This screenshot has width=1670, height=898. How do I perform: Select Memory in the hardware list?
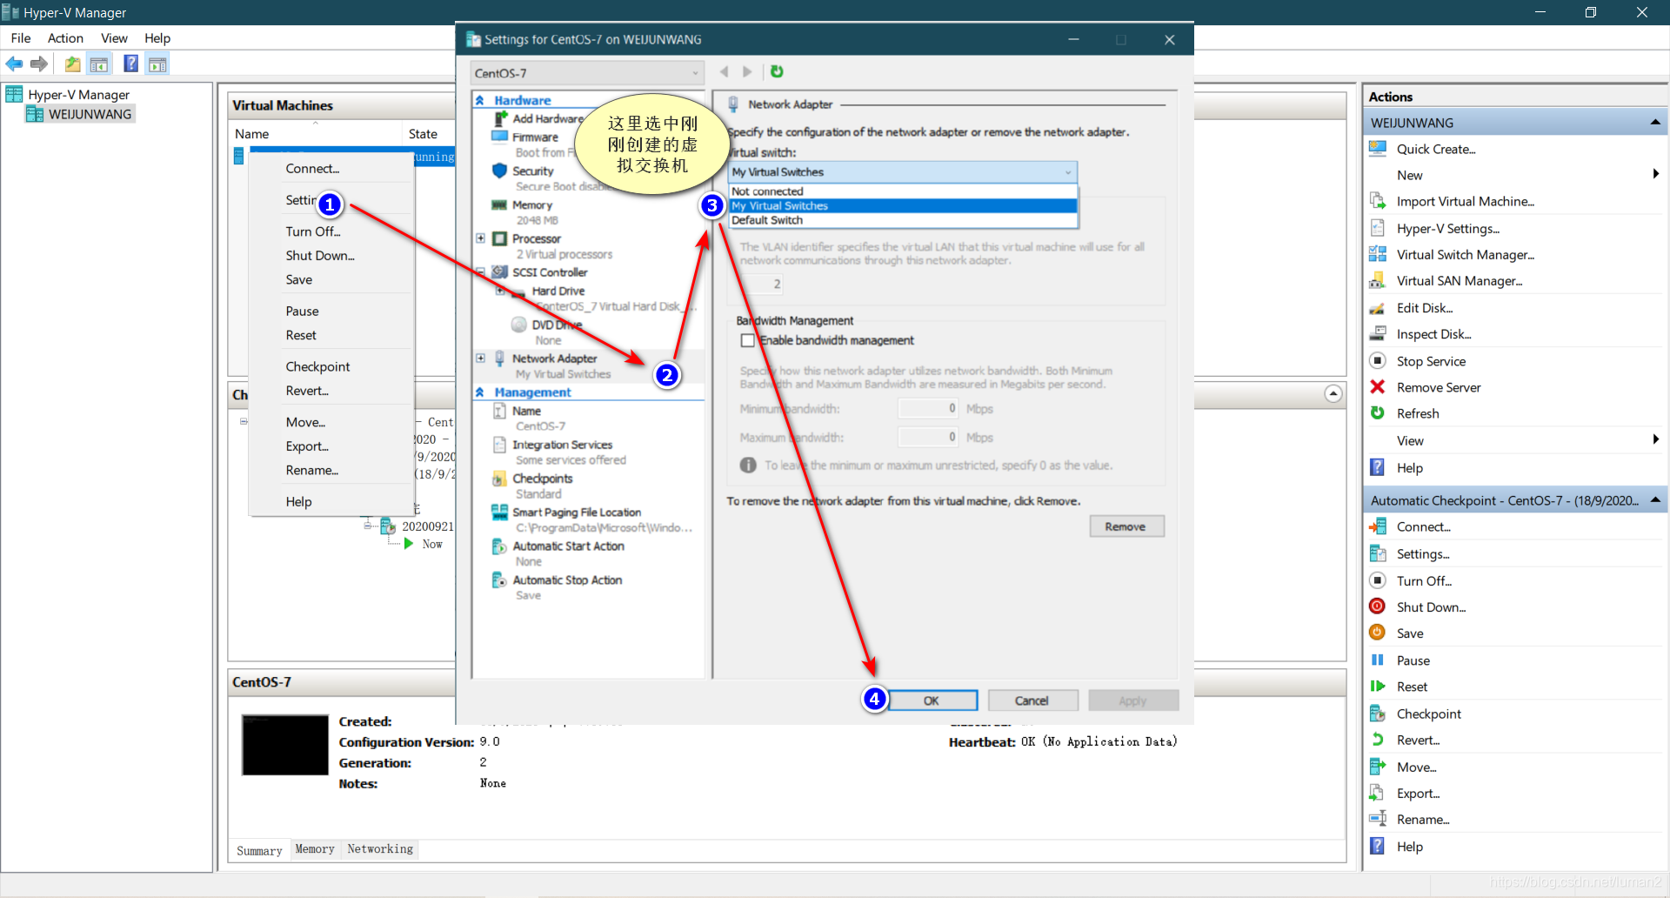point(531,204)
